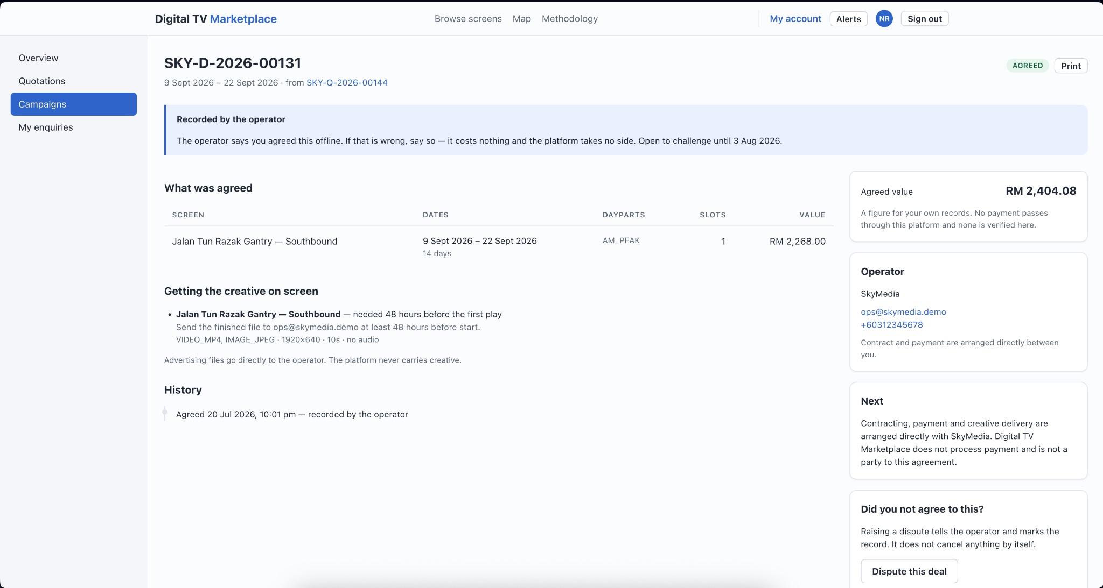Print this deal record

(1071, 66)
